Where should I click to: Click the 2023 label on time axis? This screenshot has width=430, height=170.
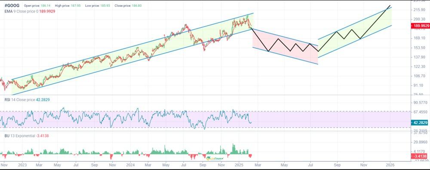(22, 165)
